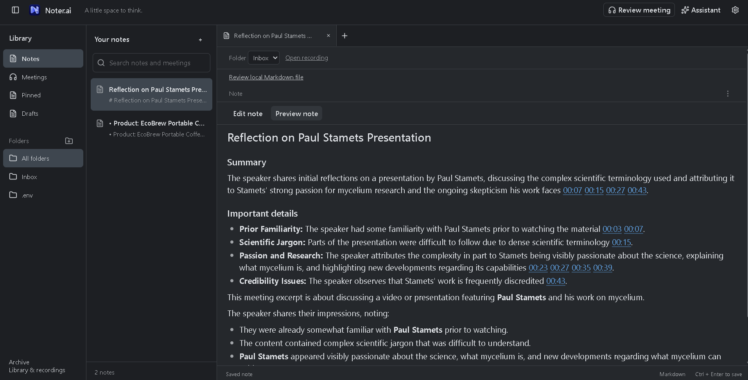Click Review meeting button
Screen dimensions: 748x380
[639, 10]
